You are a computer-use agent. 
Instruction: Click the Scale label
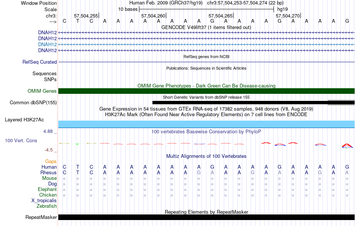[x=50, y=9]
